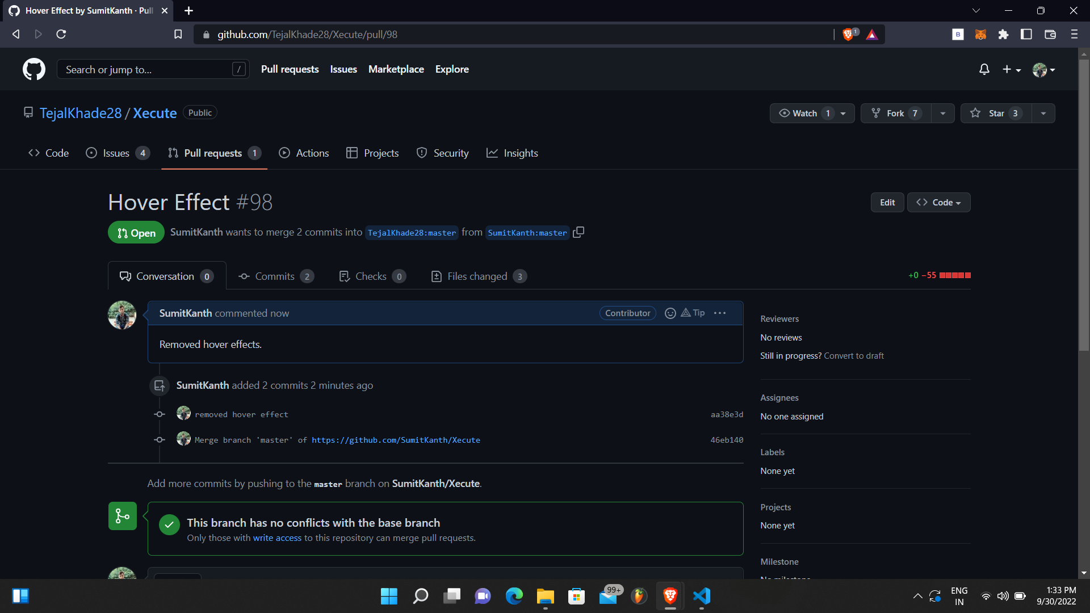Open the kebab menu on SumitKanth's comment
Image resolution: width=1090 pixels, height=613 pixels.
point(720,313)
